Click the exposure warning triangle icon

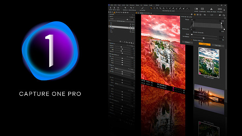211,9
